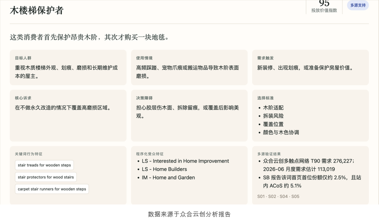The width and height of the screenshot is (379, 222).
Task: Click the 需求触发 card title
Action: point(265,58)
